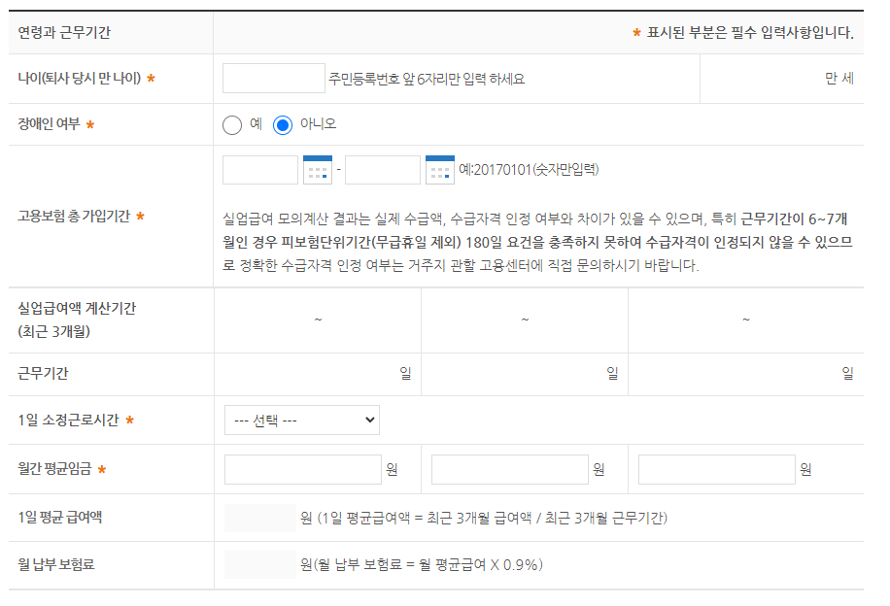Click the 만 세 age text
Screen dimensions: 890x606
[x=839, y=79]
